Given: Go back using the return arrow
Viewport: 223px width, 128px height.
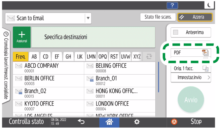Looking at the screenshot, I should tap(81, 122).
